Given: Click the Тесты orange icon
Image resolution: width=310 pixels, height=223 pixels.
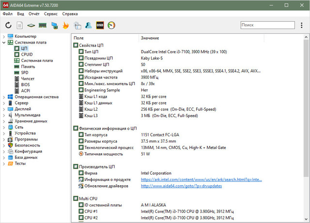Looking at the screenshot, I should click(10, 164).
